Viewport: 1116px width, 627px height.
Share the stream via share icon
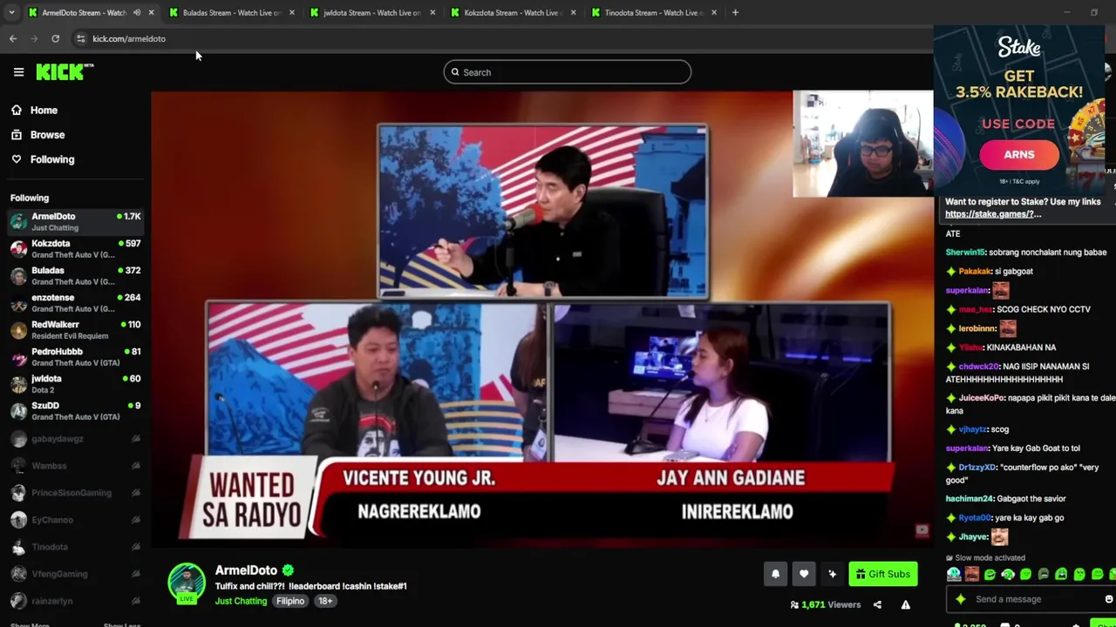coord(877,604)
